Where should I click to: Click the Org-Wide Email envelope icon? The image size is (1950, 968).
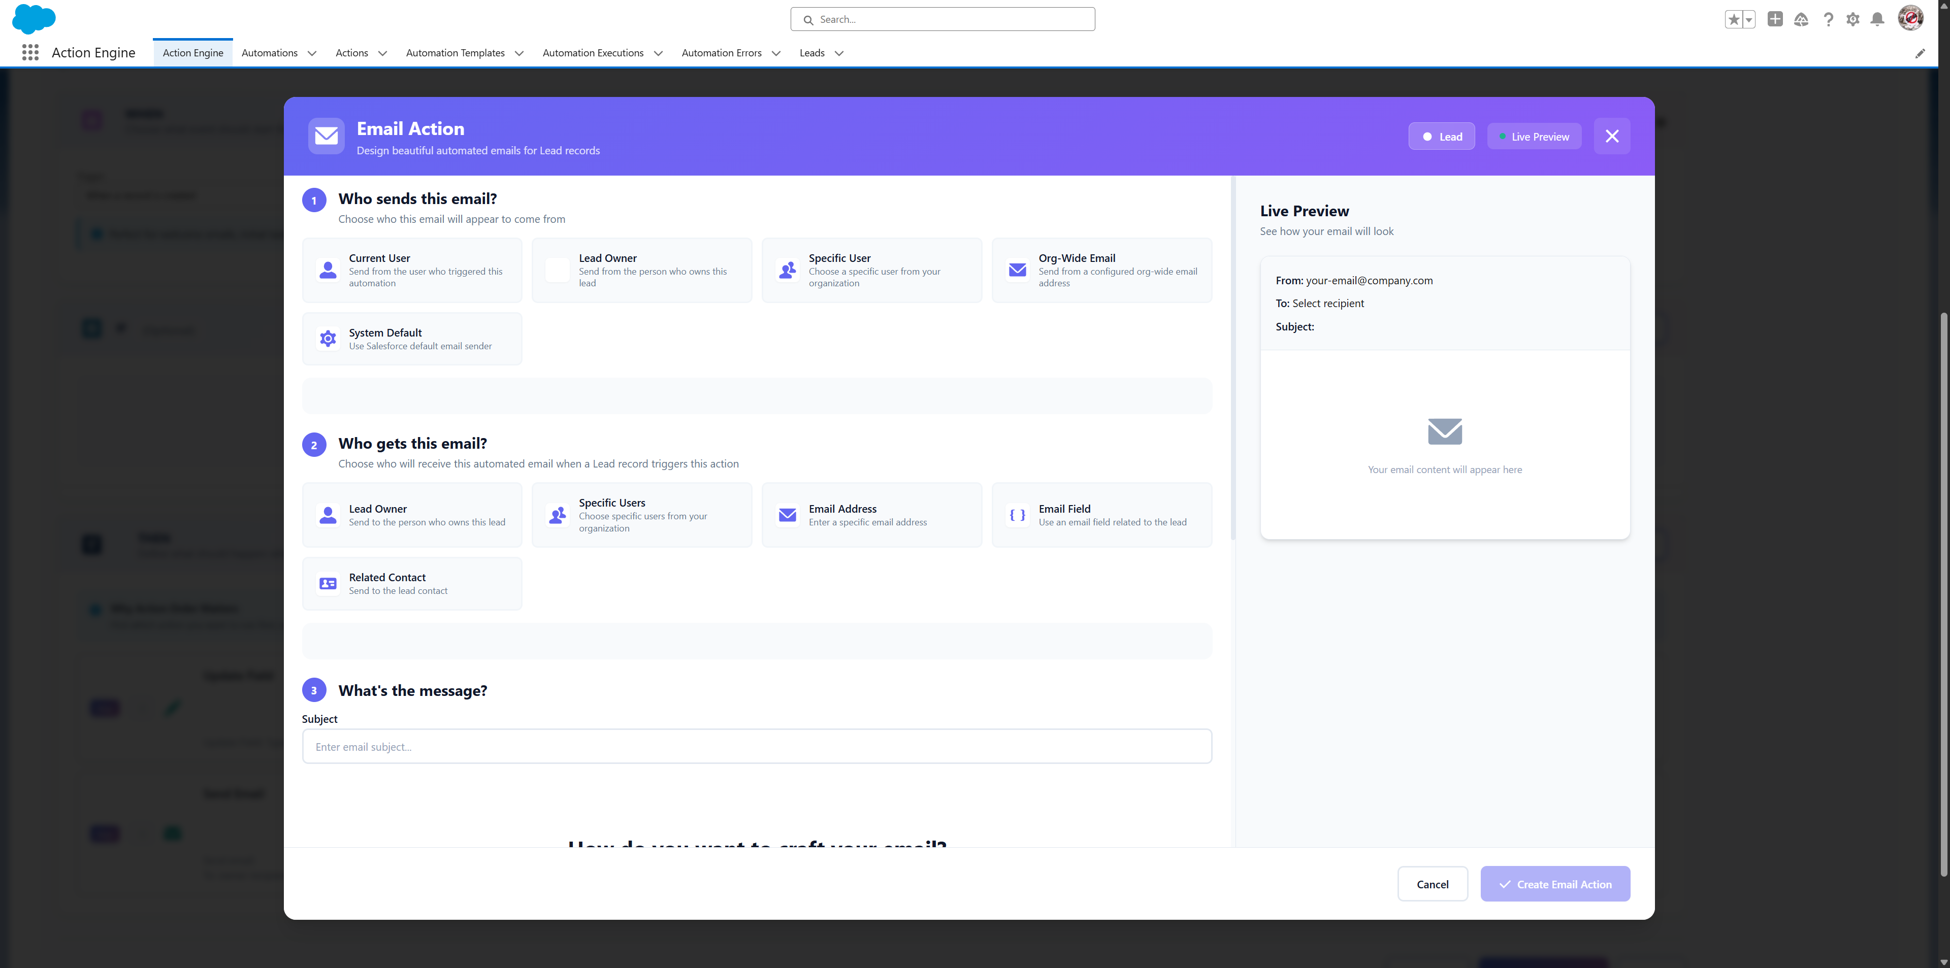pyautogui.click(x=1017, y=270)
